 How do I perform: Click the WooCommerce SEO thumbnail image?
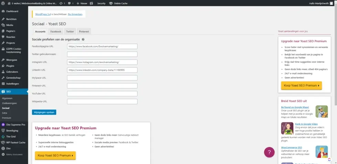point(322,152)
